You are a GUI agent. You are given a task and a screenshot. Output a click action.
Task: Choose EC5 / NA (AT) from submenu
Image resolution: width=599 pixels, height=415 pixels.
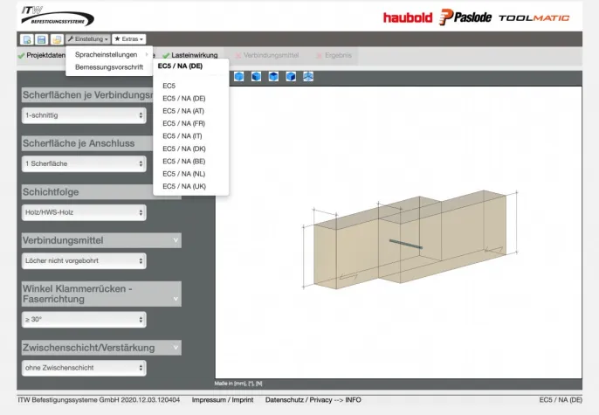[x=183, y=111]
